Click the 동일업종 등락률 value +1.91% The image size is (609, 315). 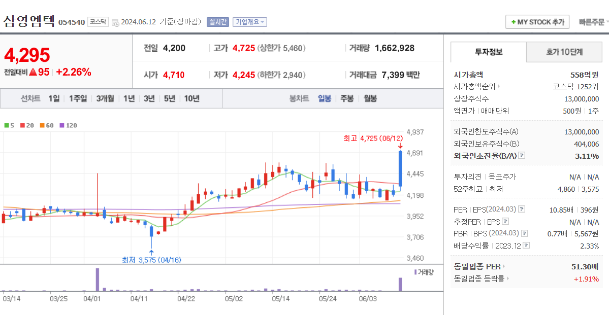coord(586,278)
